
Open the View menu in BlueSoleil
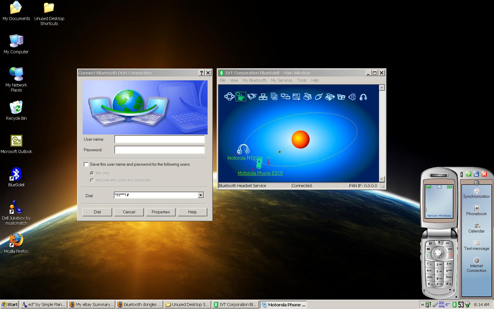tap(234, 80)
